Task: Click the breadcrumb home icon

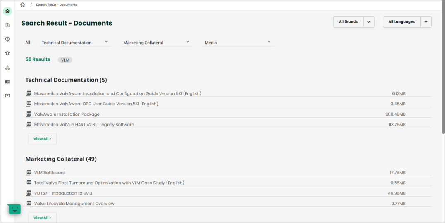Action: [23, 5]
